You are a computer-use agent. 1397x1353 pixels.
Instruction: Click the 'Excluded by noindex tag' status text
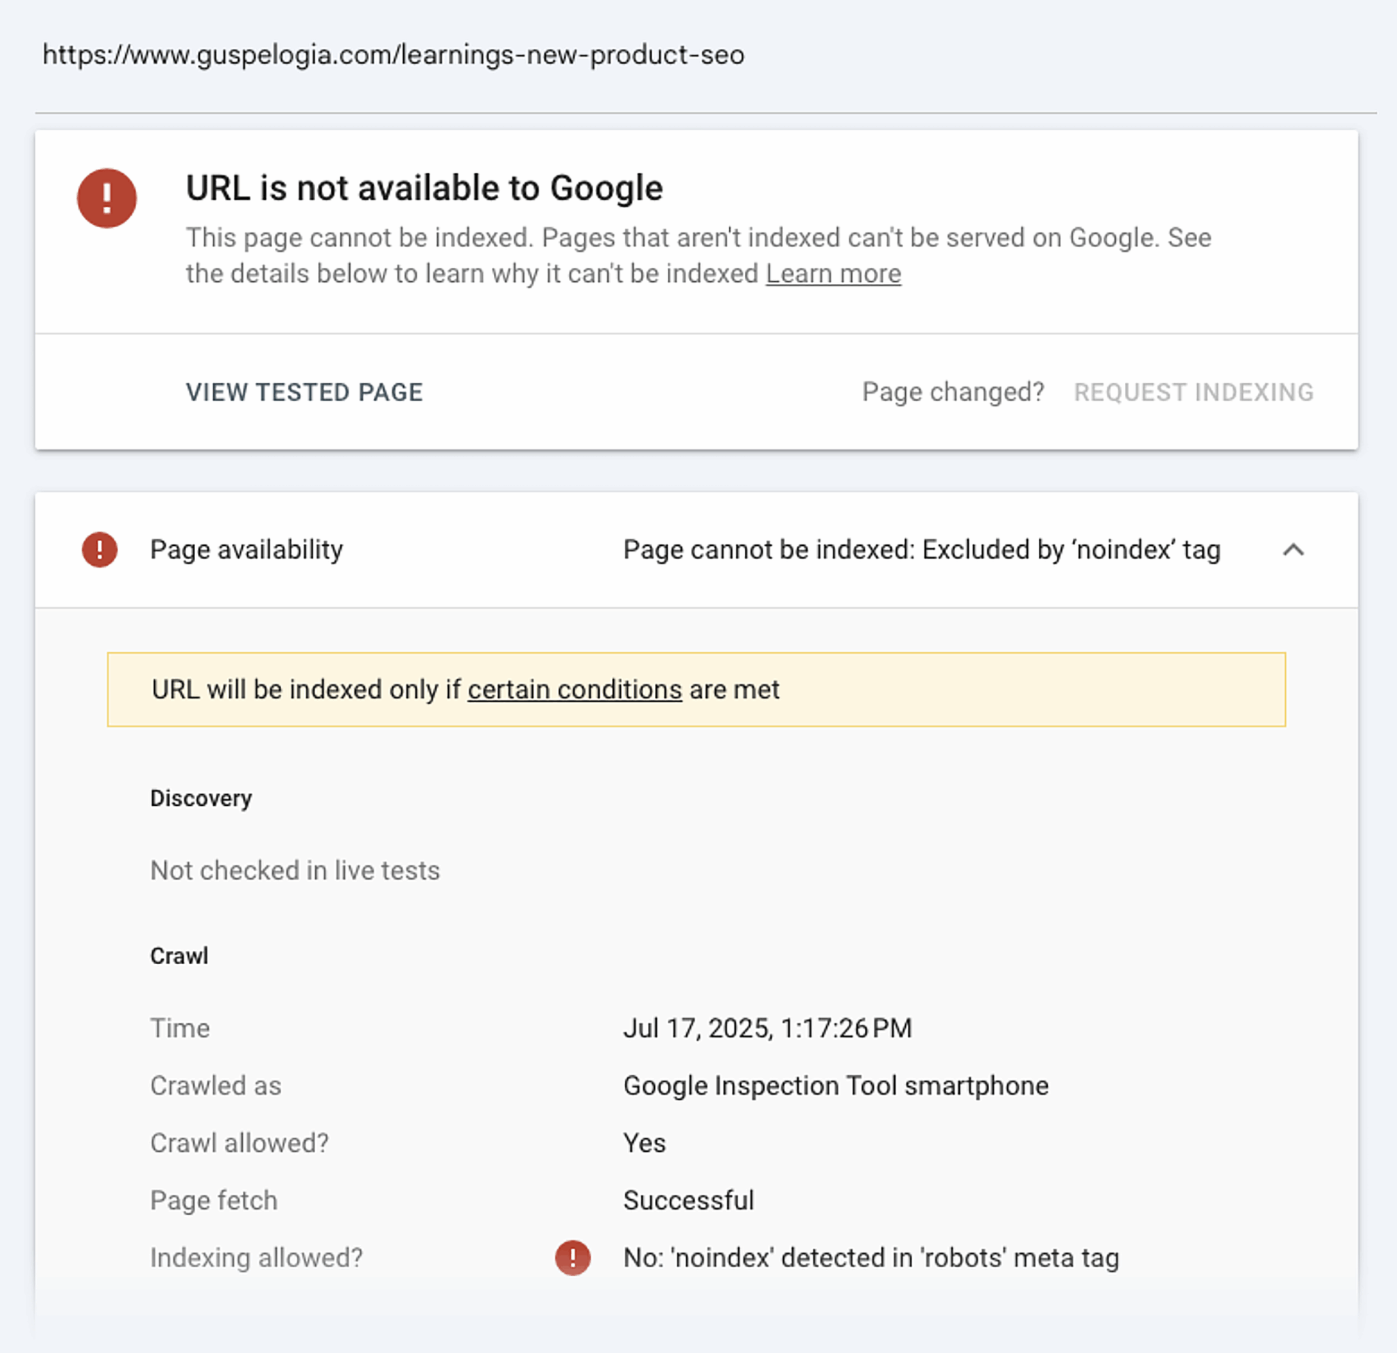pos(921,550)
